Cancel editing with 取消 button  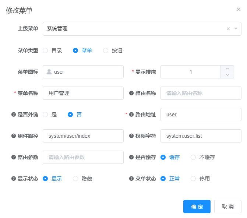pyautogui.click(x=227, y=207)
